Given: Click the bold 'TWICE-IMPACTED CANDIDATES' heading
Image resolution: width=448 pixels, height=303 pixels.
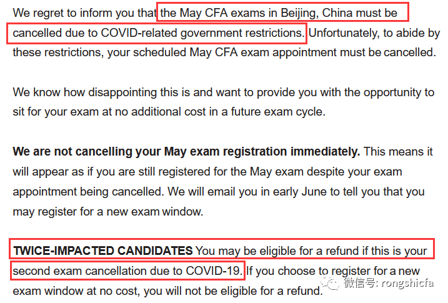Looking at the screenshot, I should [103, 251].
